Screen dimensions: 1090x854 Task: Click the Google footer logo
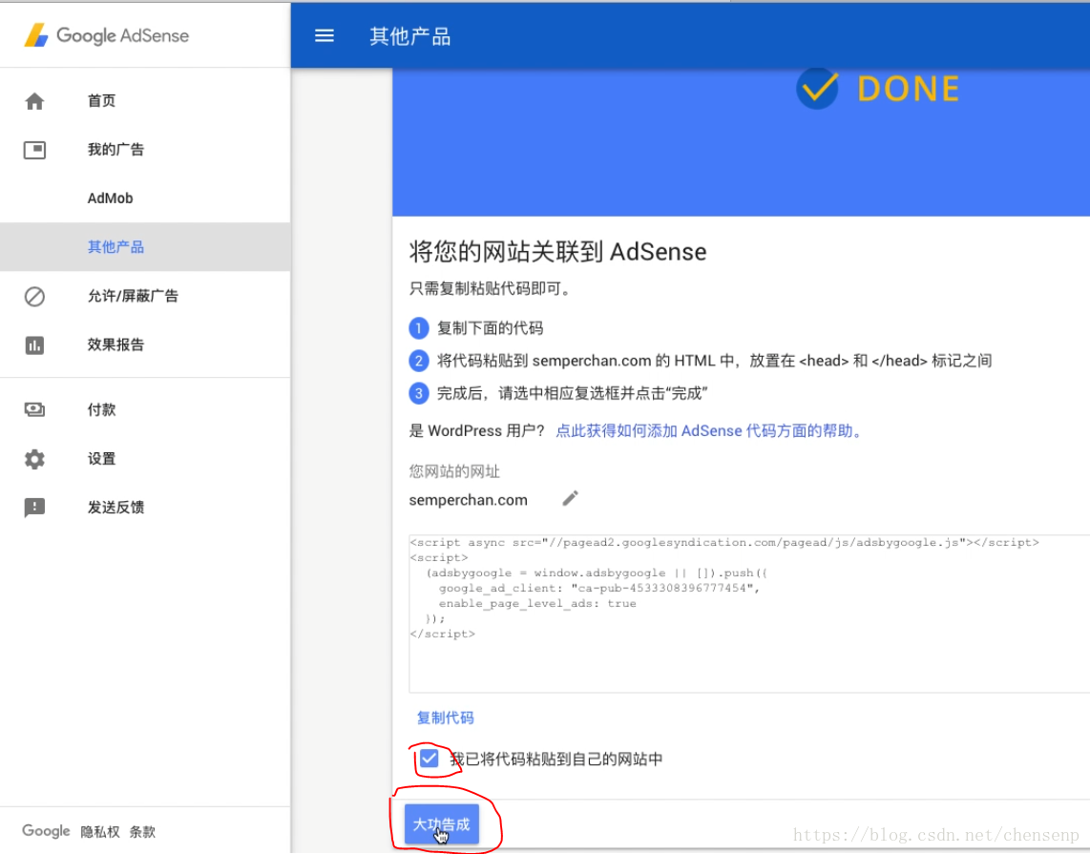[46, 831]
